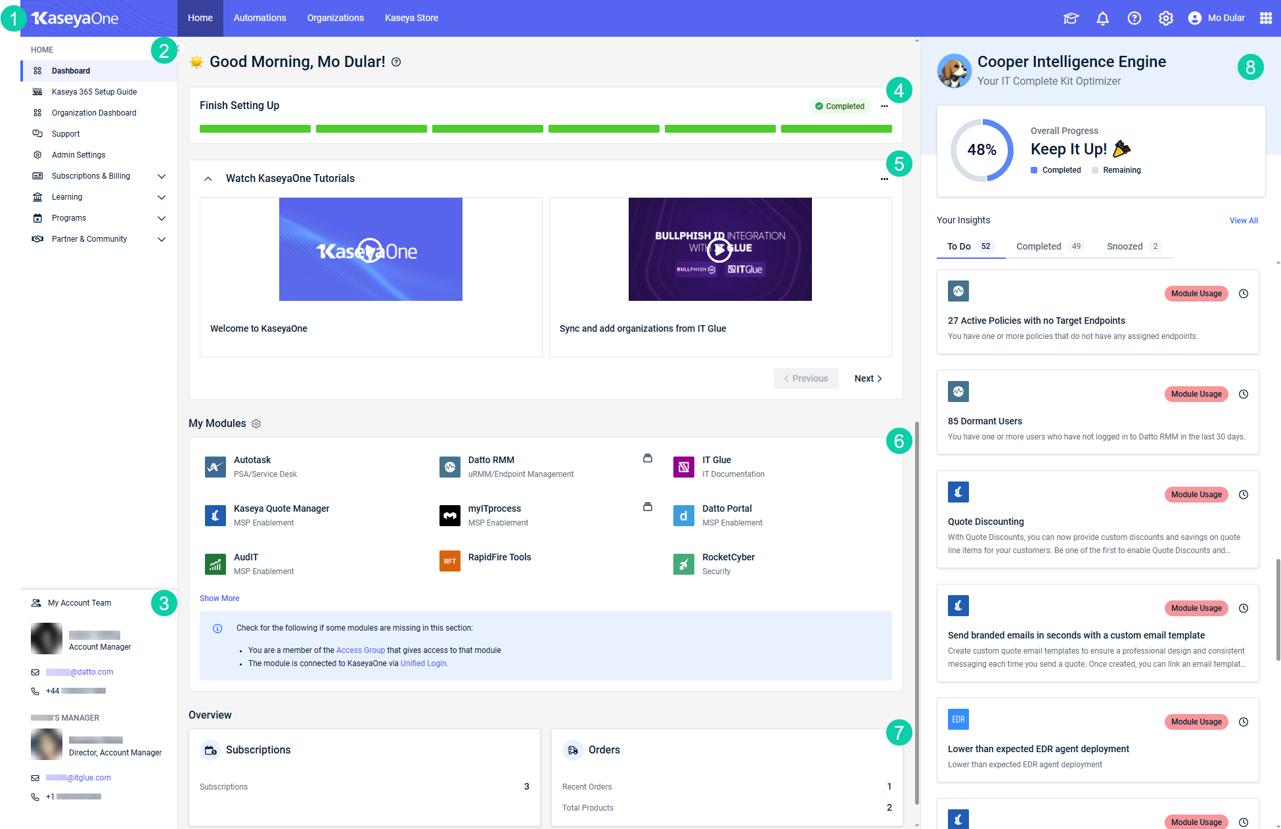Open the RocketCyber module icon
Viewport: 1281px width, 829px height.
(x=683, y=564)
